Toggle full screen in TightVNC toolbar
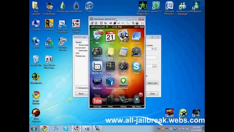The height and width of the screenshot is (132, 234). [x=101, y=23]
